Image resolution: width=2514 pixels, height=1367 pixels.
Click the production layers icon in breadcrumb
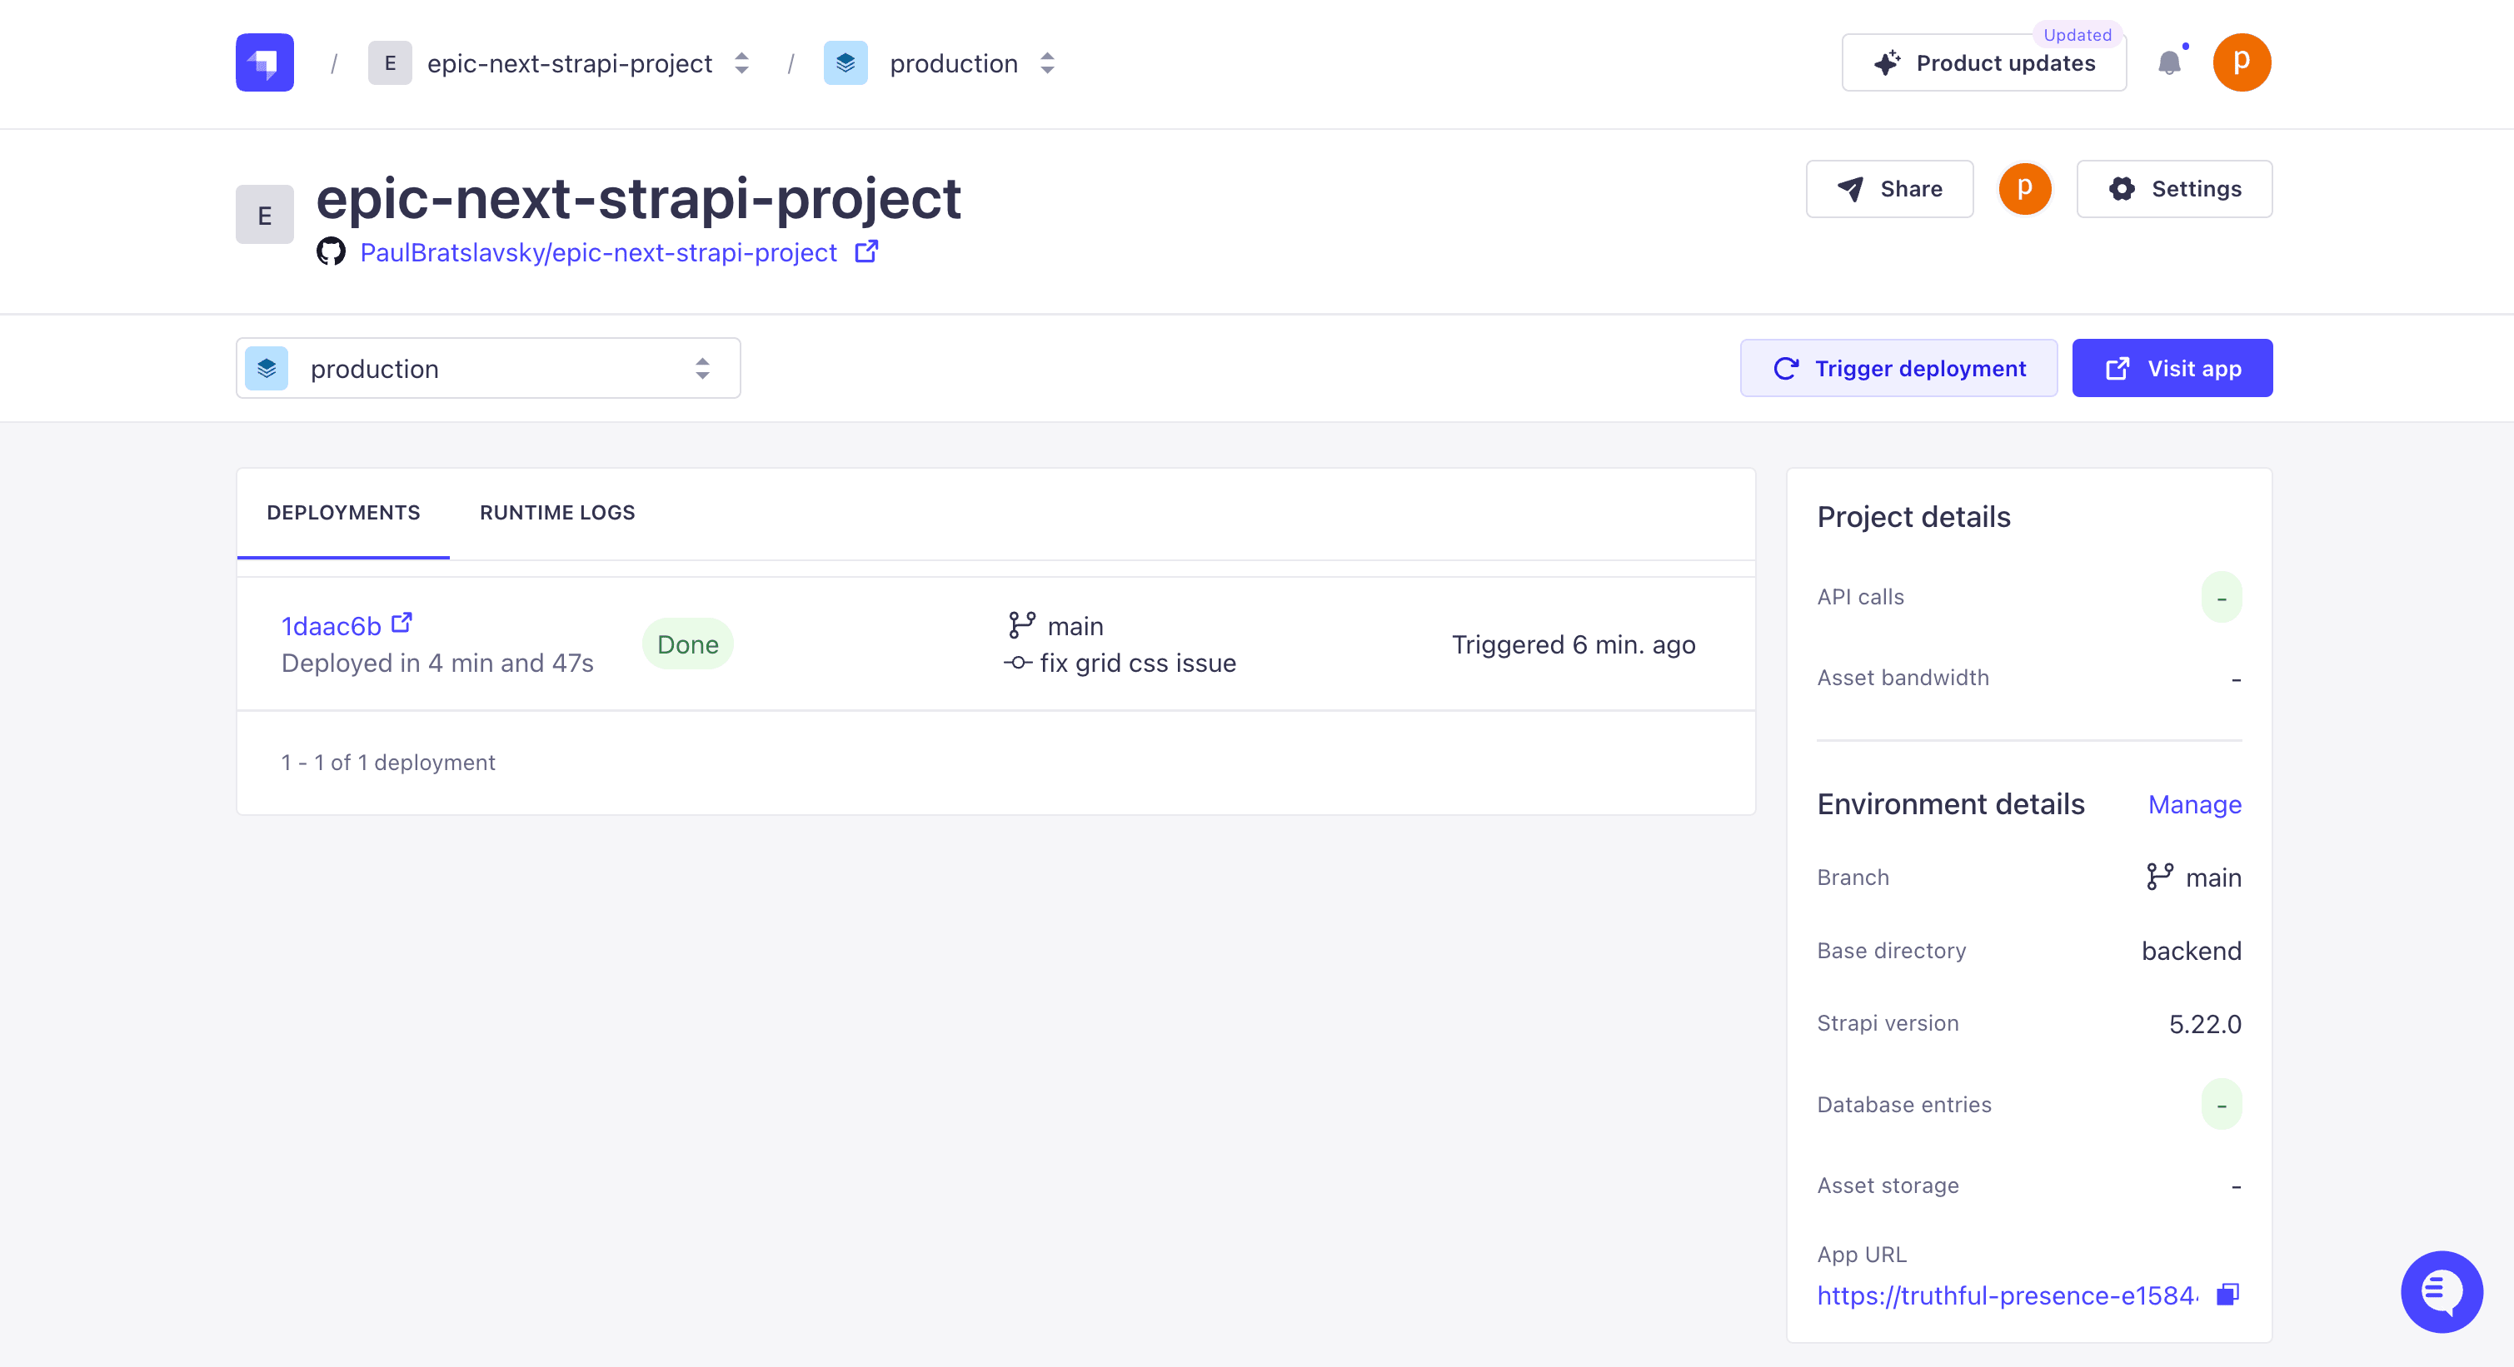[x=846, y=62]
